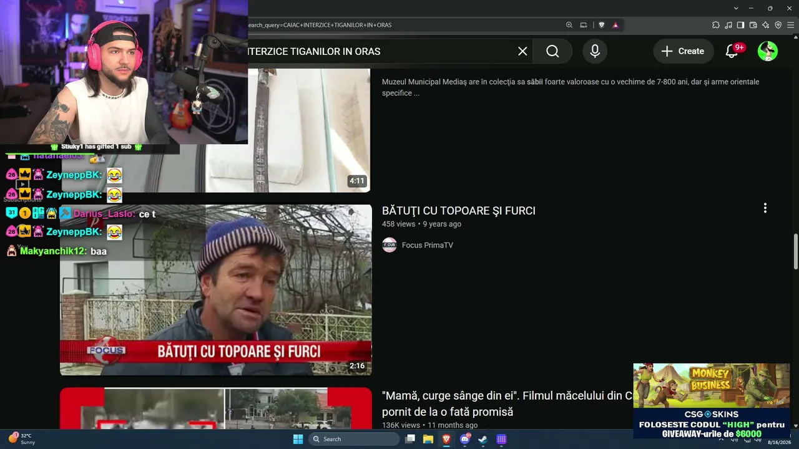799x449 pixels.
Task: Open the Windows Start menu
Action: (298, 439)
